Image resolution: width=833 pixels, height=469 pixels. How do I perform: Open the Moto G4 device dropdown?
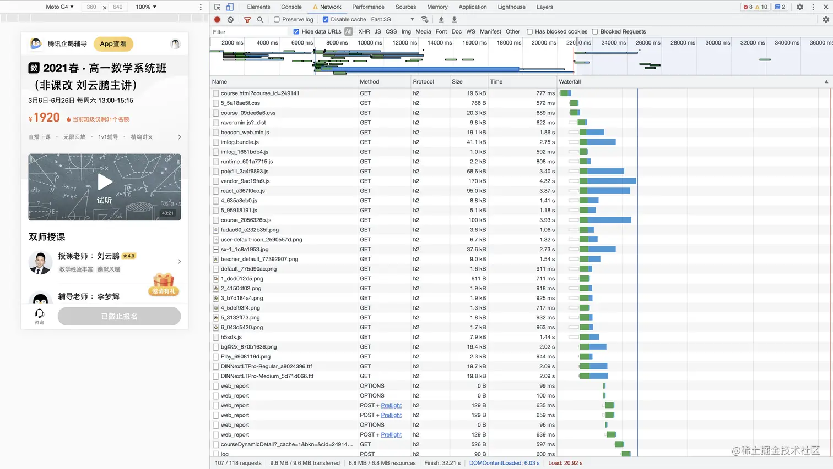coord(59,7)
